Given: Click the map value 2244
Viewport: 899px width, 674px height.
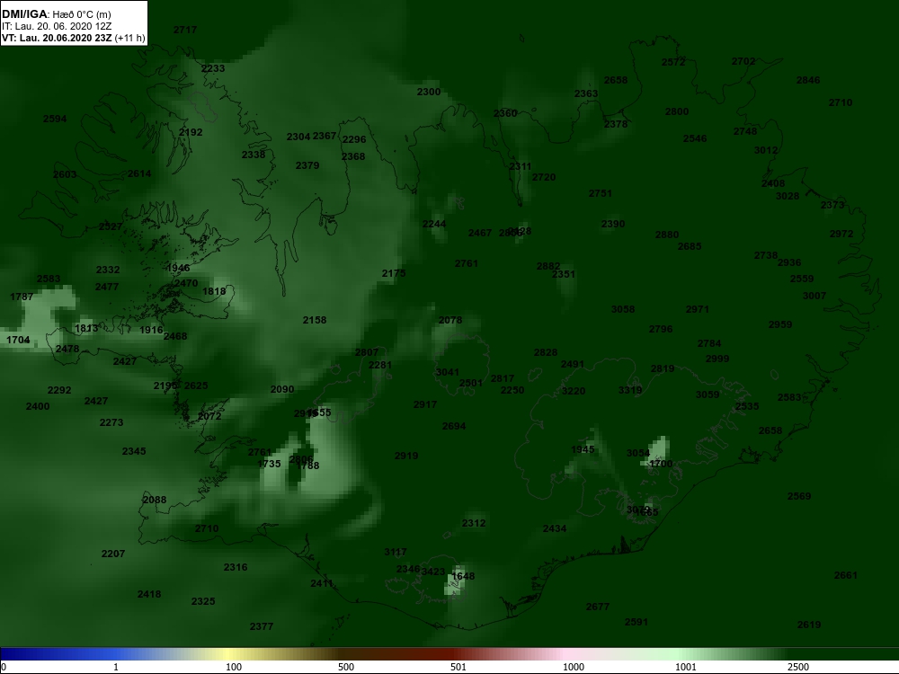Looking at the screenshot, I should [434, 224].
